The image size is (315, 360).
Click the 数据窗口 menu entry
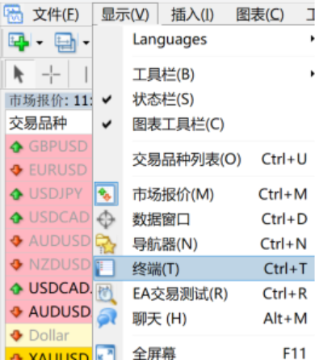coord(204,219)
